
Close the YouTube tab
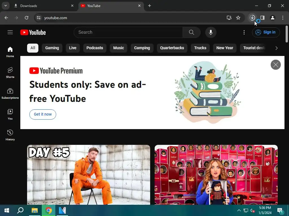139,6
